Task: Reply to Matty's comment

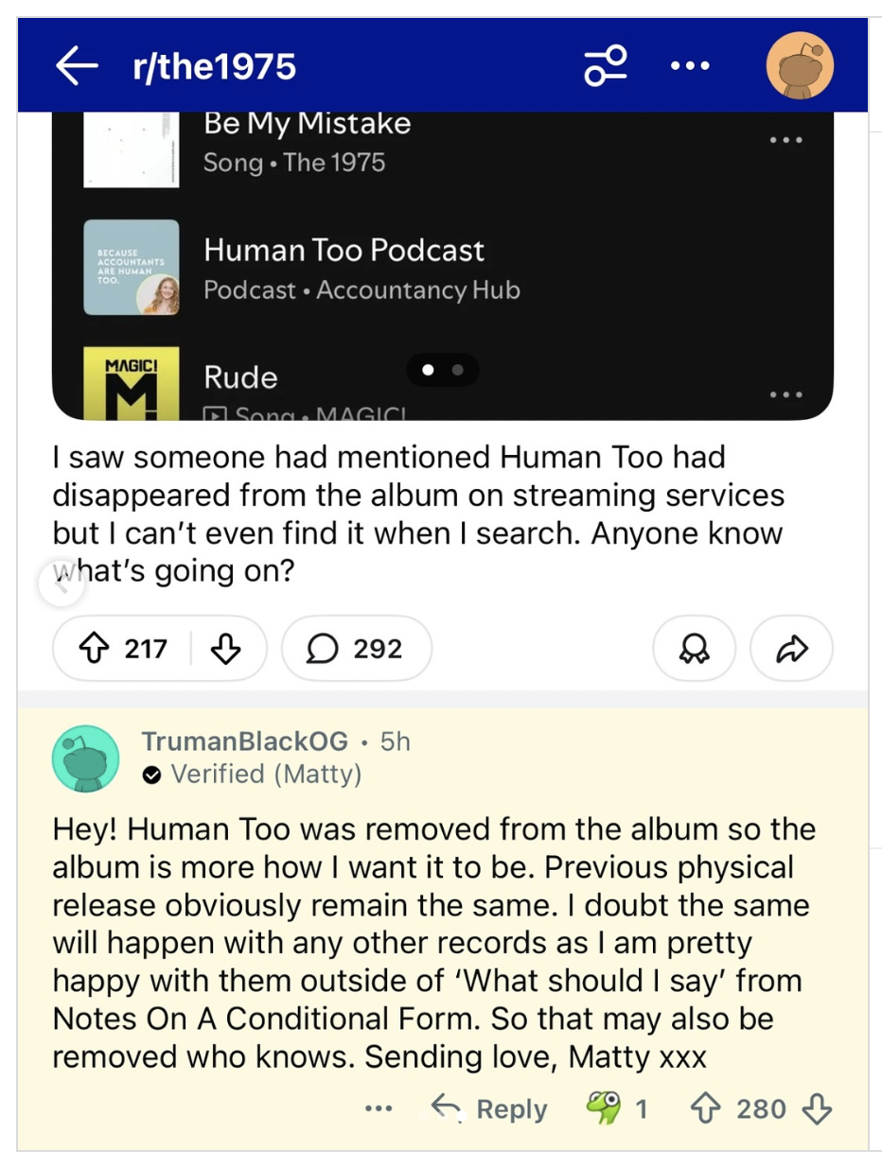Action: click(x=490, y=1109)
